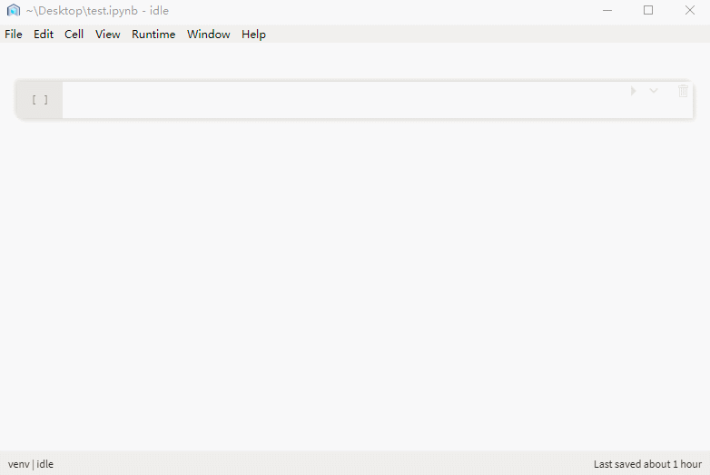Screen dimensions: 710x475
Task: Expand the cell options chevron
Action: tap(653, 91)
